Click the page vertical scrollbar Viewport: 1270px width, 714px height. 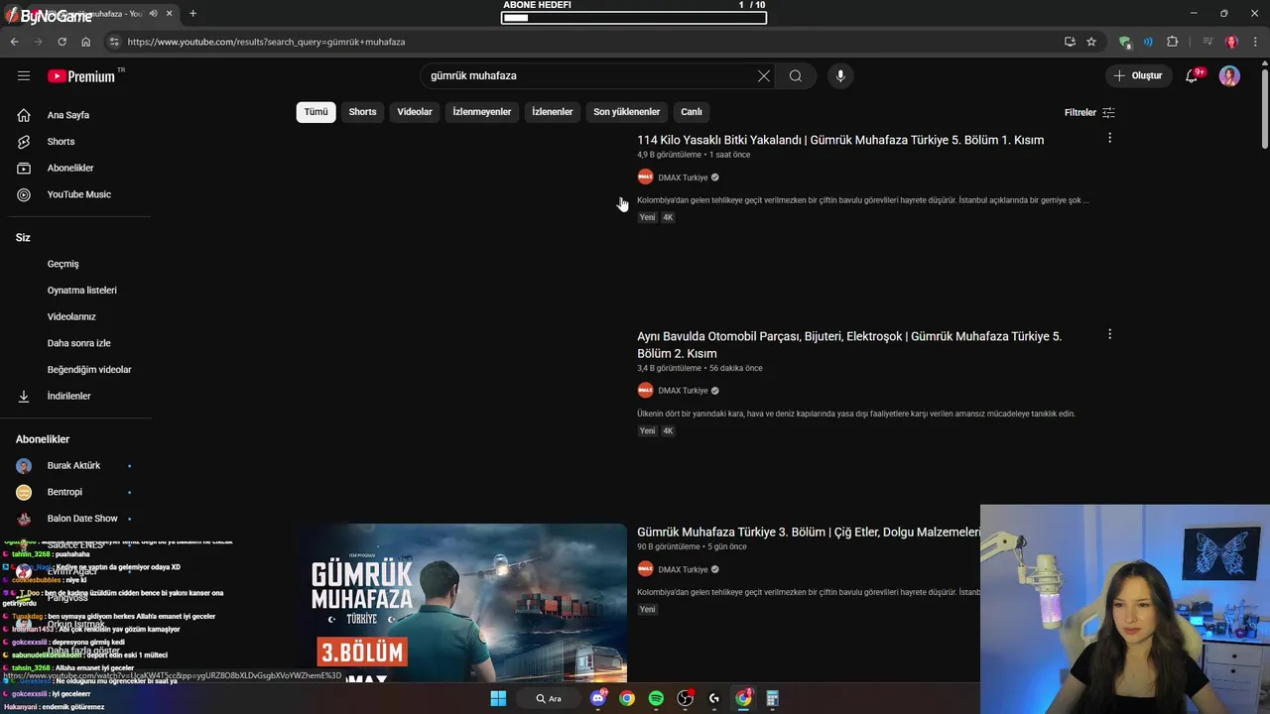[1264, 109]
